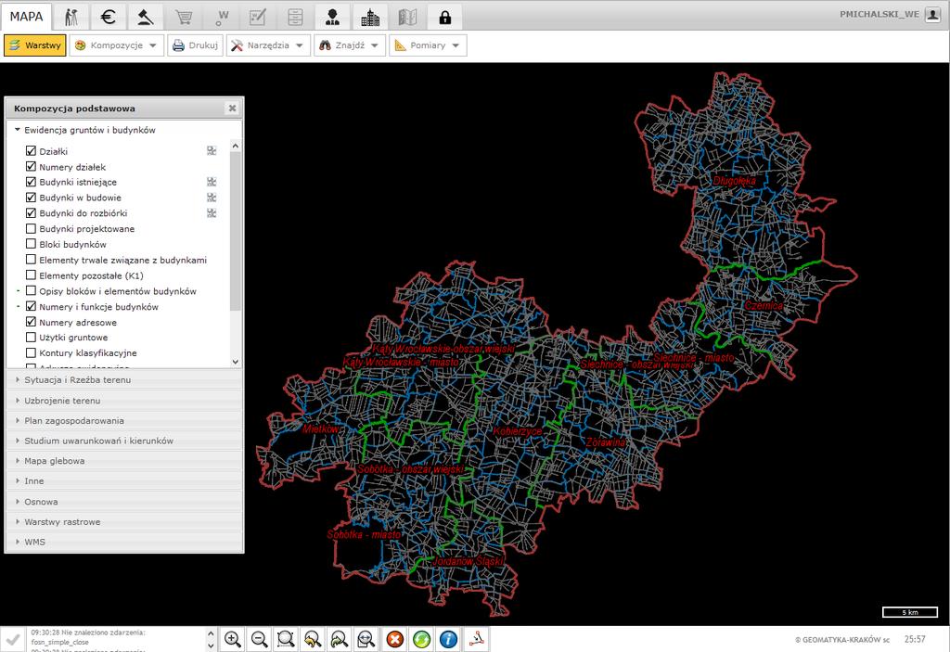Toggle the Warstwy layers button
This screenshot has width=950, height=652.
click(x=35, y=45)
